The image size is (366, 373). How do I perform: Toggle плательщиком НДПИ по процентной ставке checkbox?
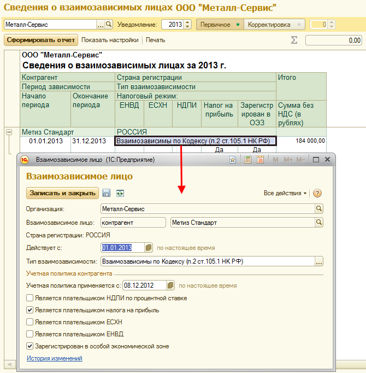pos(29,298)
